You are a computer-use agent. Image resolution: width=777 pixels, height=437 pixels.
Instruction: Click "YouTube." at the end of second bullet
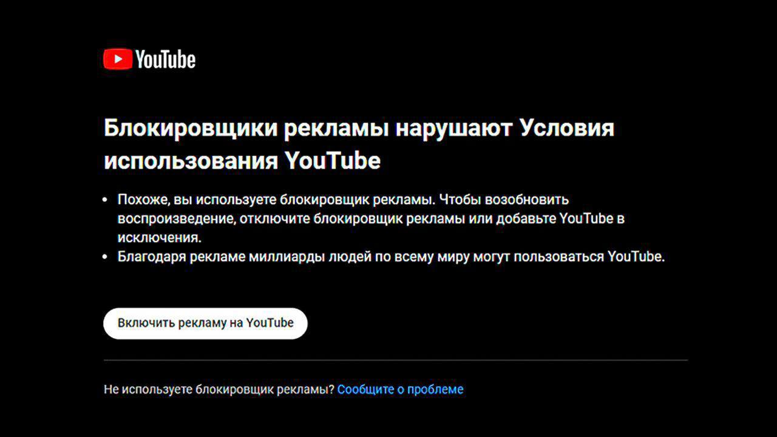point(637,257)
